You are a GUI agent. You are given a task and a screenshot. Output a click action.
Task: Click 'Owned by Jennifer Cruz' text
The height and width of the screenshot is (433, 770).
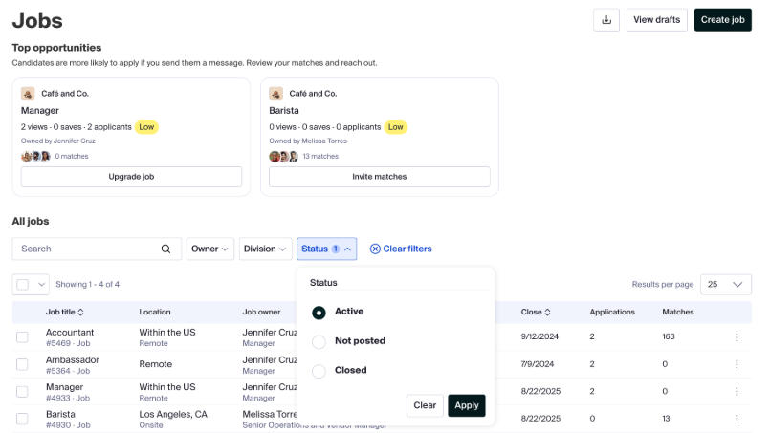click(58, 141)
